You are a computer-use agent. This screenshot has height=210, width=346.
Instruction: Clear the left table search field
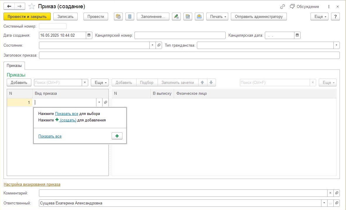pos(85,83)
